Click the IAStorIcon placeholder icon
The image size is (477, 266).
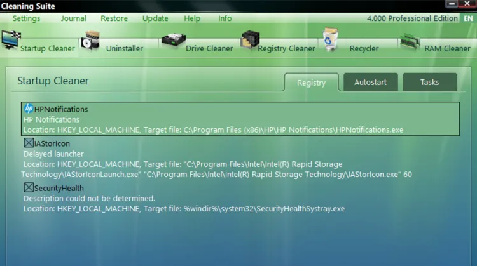pos(29,143)
